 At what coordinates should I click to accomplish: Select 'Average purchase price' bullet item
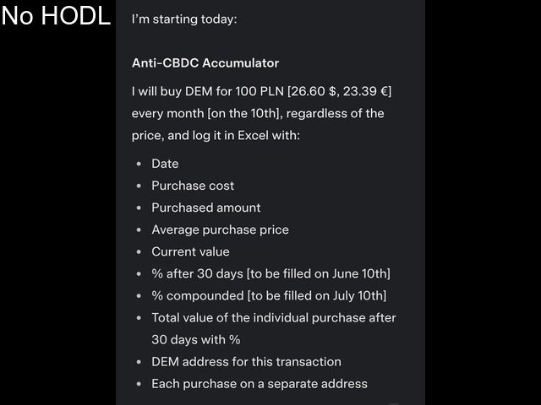click(220, 229)
